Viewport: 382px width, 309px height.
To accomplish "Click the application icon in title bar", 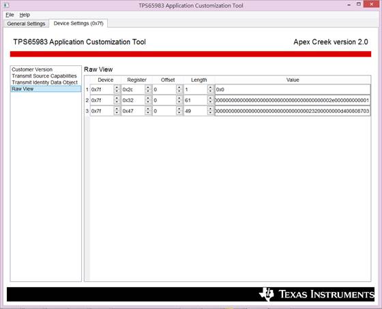I will pyautogui.click(x=6, y=5).
